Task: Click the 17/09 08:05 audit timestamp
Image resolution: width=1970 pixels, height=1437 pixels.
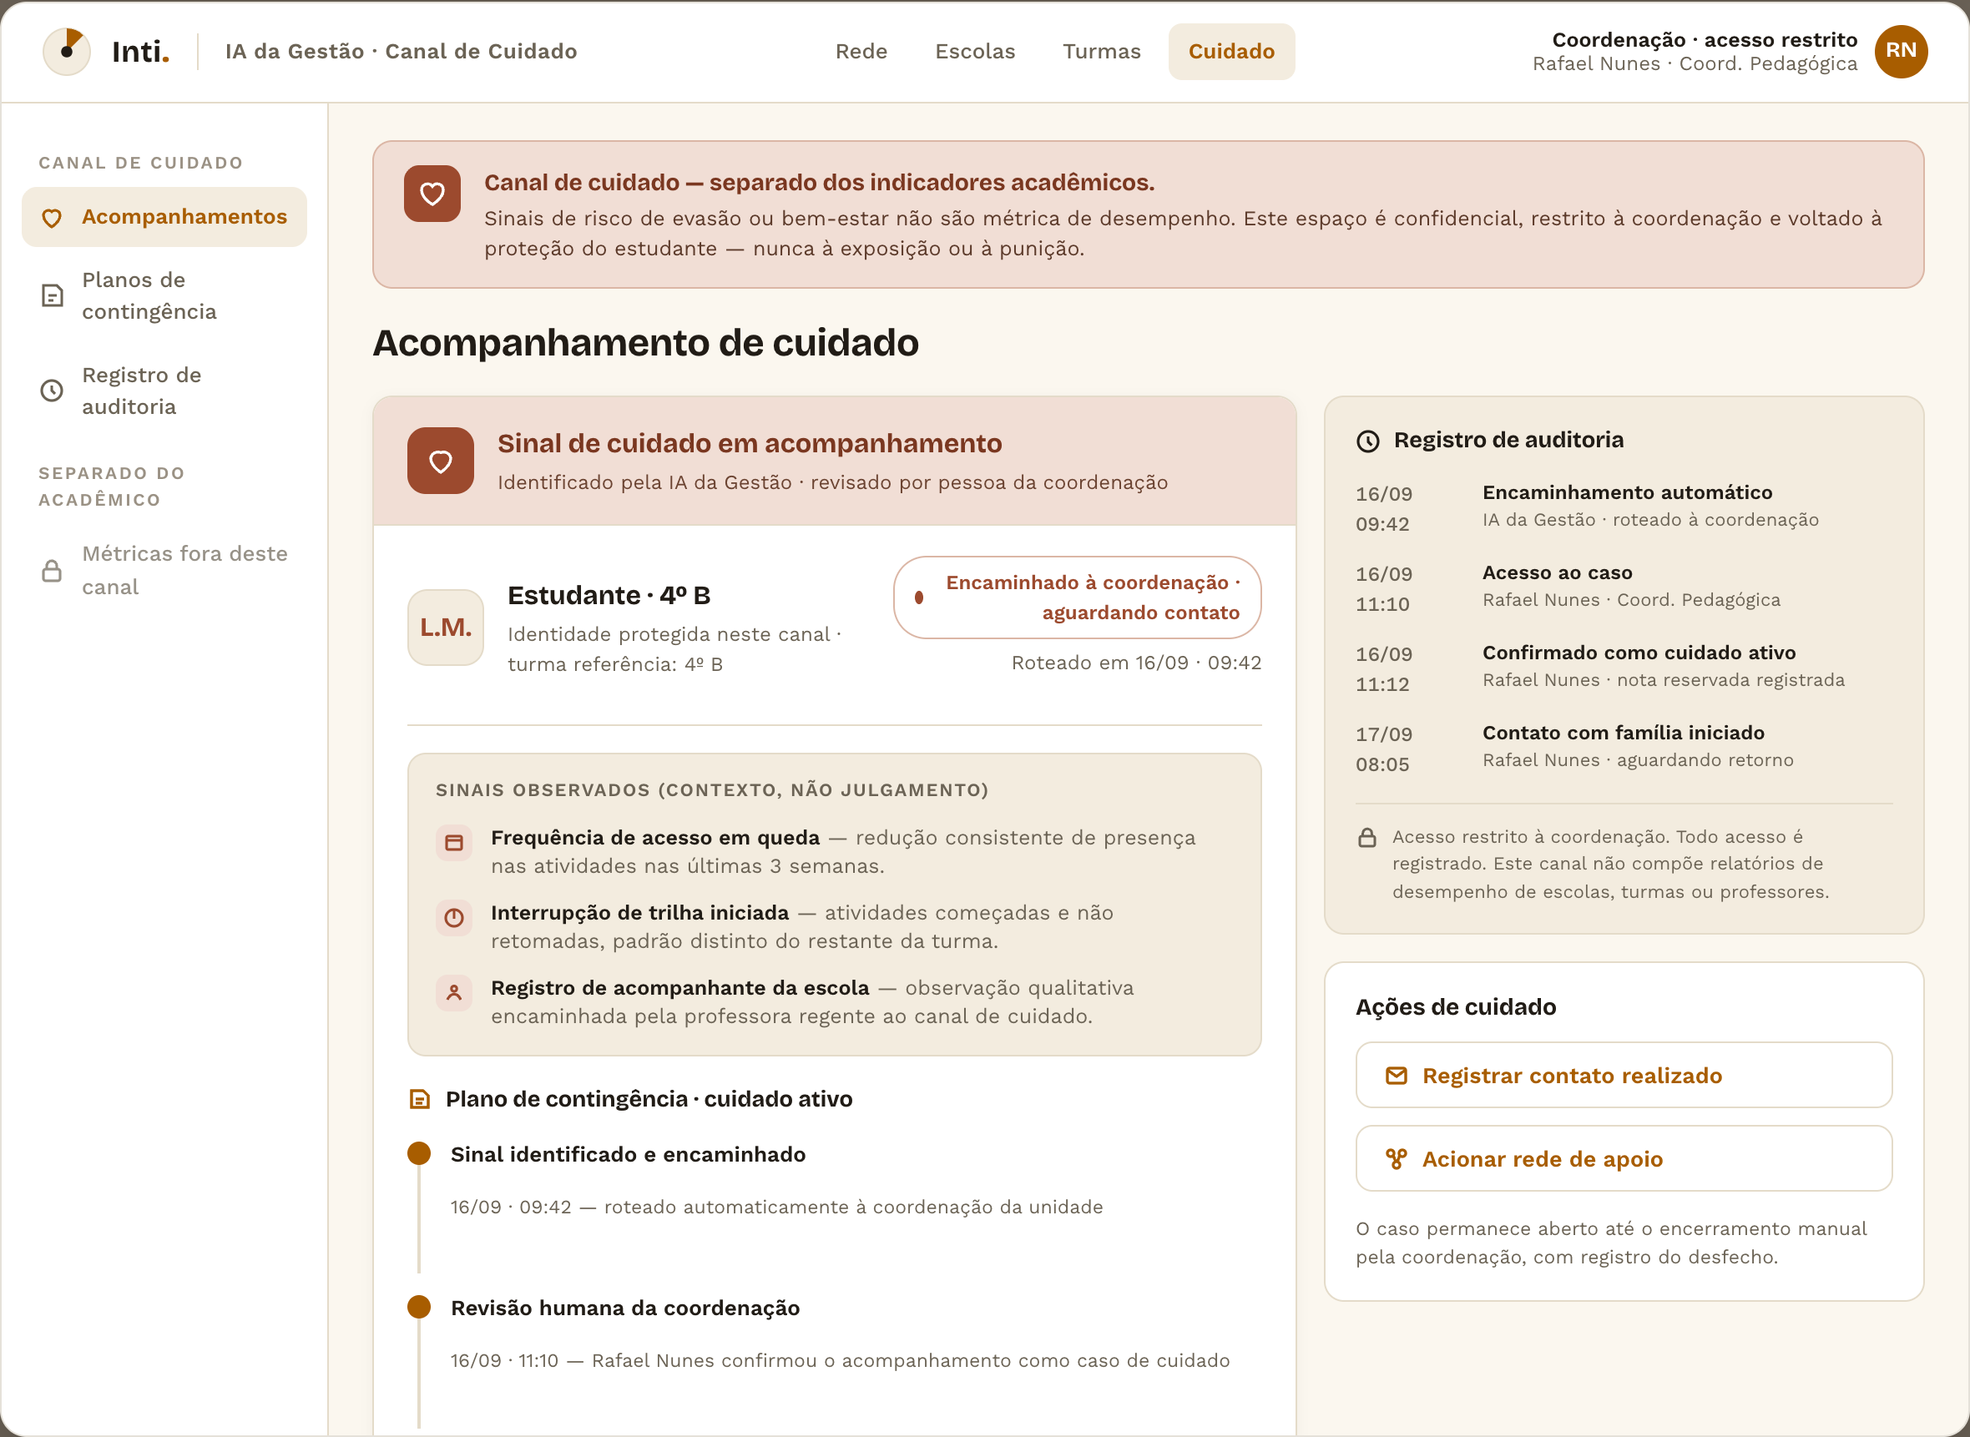Action: coord(1383,749)
